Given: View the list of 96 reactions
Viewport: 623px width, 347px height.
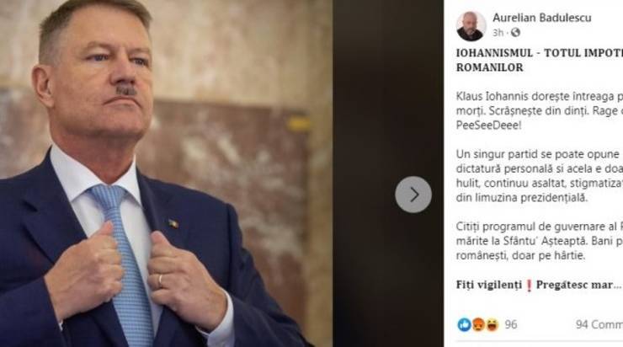Looking at the screenshot, I should (511, 325).
